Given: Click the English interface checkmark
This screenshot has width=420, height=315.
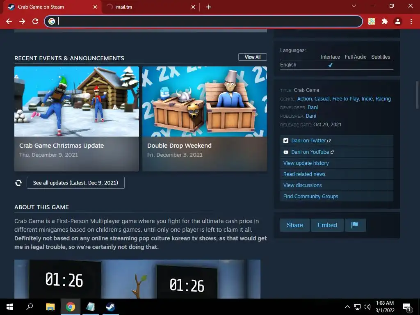Looking at the screenshot, I should click(x=331, y=65).
